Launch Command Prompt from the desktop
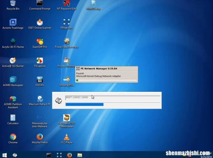This screenshot has height=158, width=213. pyautogui.click(x=40, y=5)
